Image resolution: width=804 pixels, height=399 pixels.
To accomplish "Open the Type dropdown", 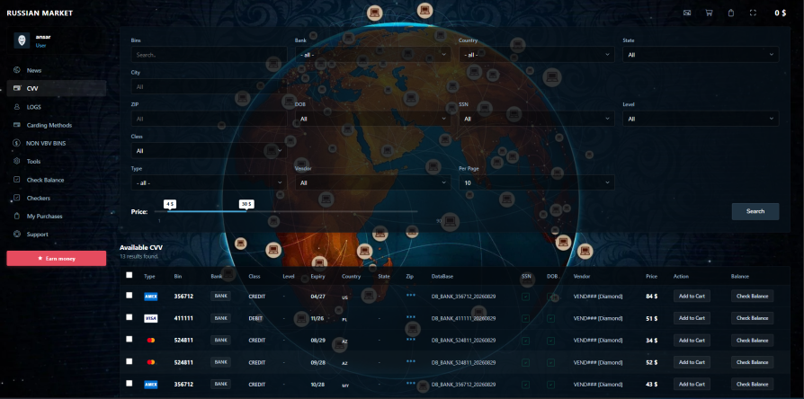I will click(x=210, y=182).
